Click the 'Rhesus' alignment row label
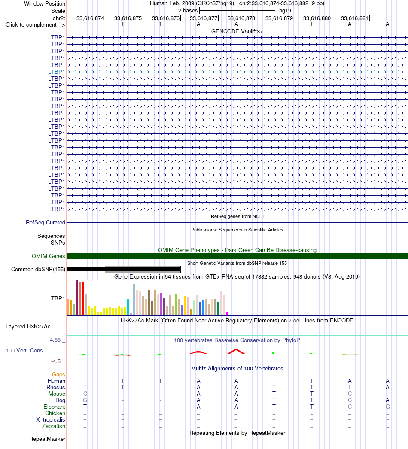The height and width of the screenshot is (449, 408). [x=56, y=388]
